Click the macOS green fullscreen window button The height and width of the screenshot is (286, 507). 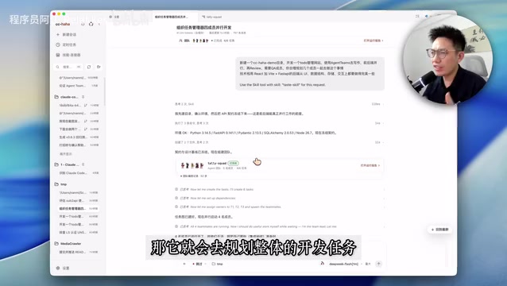tap(64, 14)
